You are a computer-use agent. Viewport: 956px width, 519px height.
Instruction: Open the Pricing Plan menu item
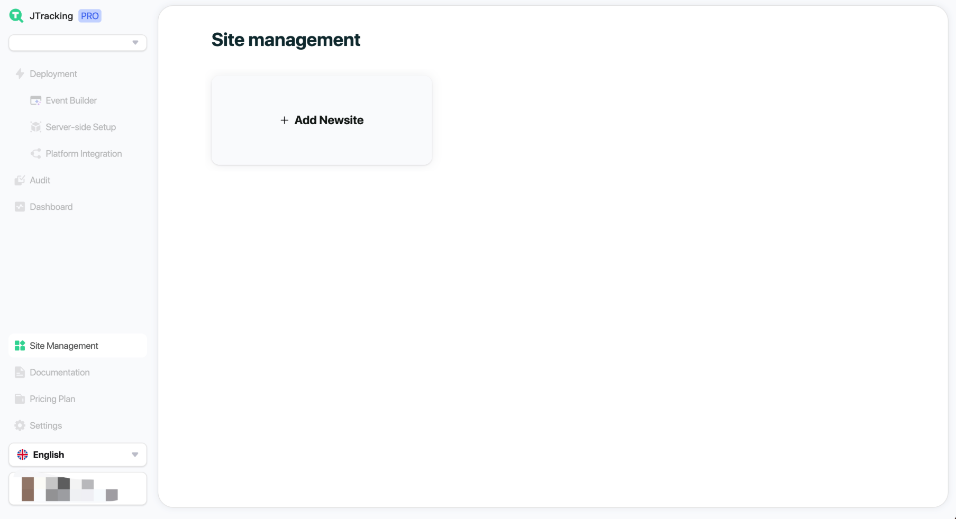point(52,399)
